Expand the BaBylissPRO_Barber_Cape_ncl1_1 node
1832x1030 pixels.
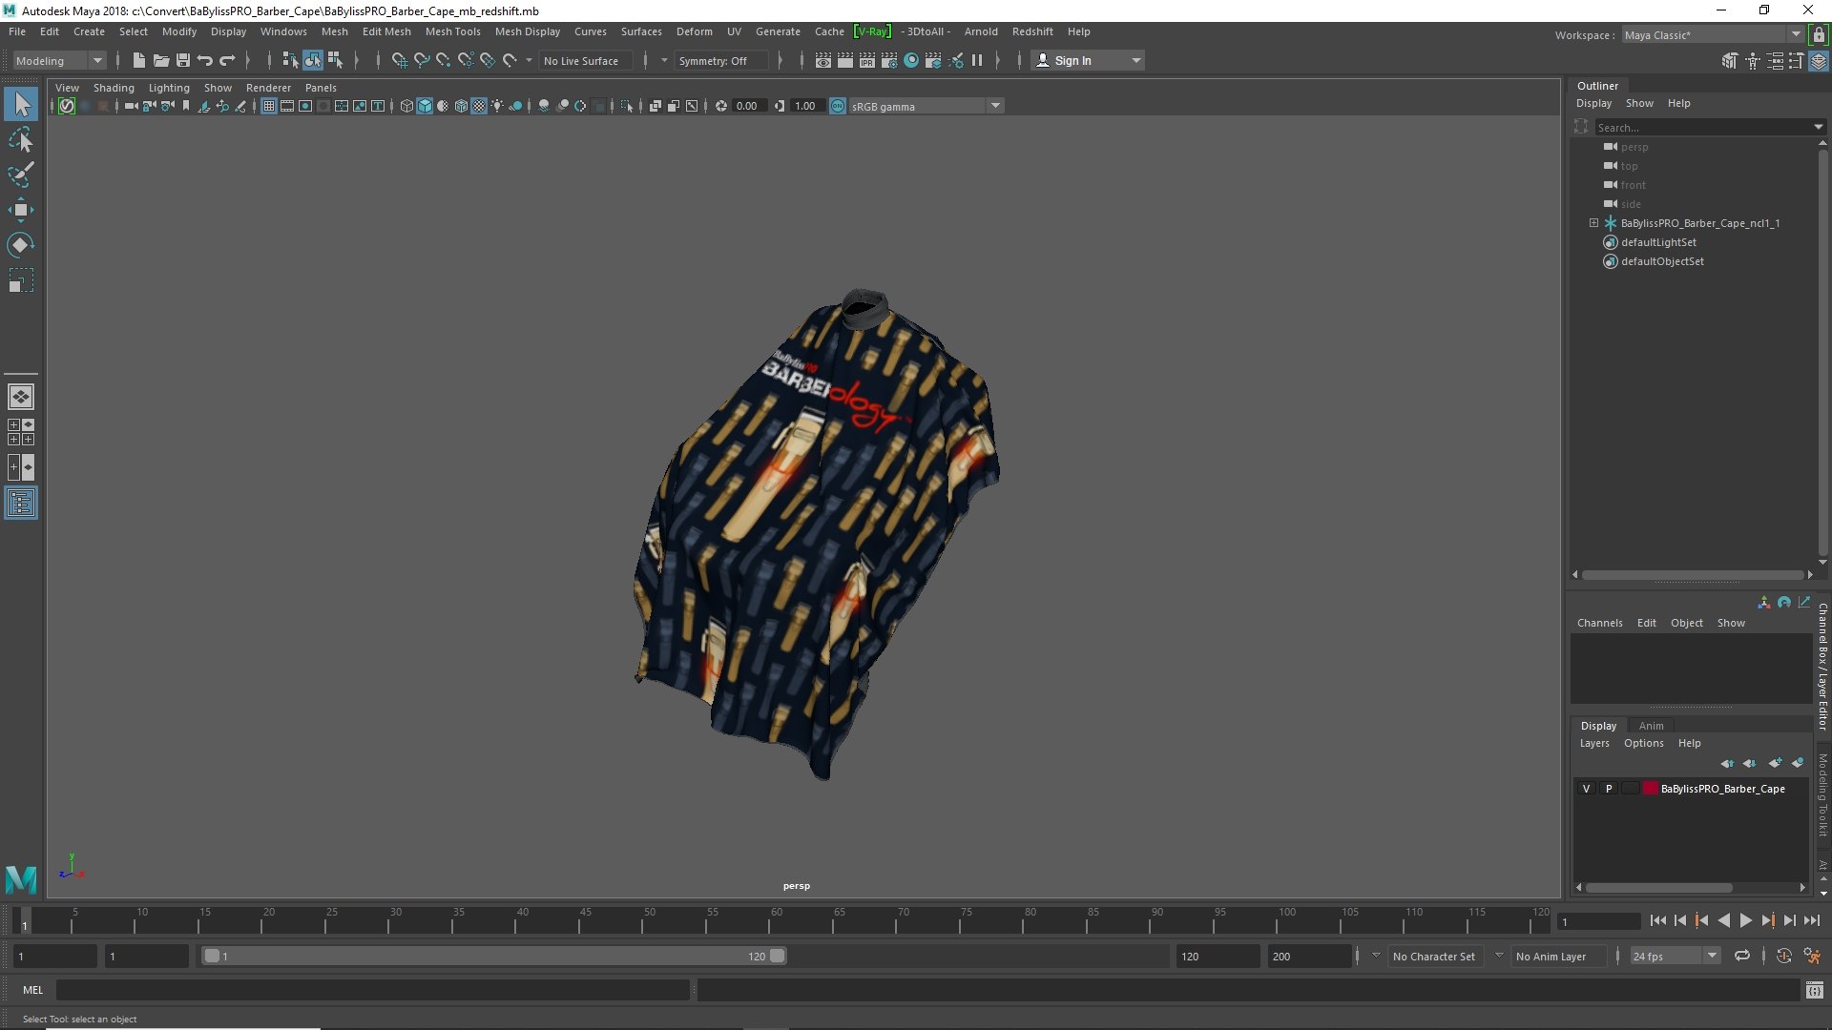pyautogui.click(x=1593, y=223)
